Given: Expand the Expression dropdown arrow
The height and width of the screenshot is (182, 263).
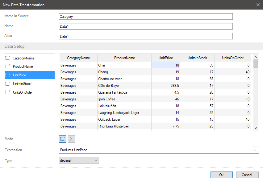Looking at the screenshot, I should pos(255,150).
